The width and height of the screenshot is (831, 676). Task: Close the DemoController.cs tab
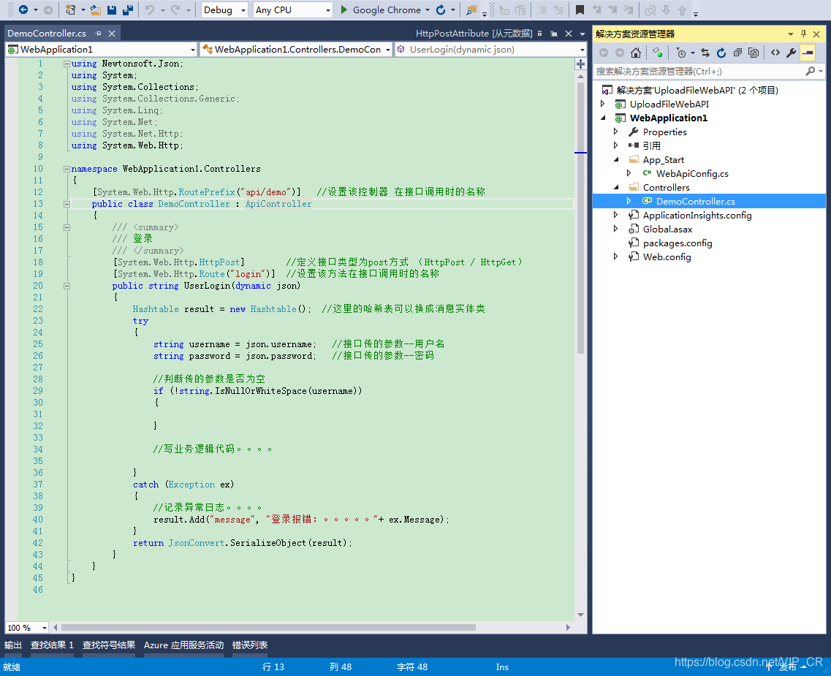pyautogui.click(x=112, y=34)
